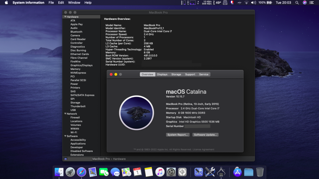The width and height of the screenshot is (319, 179).
Task: Open App Store from dock
Action: [237, 172]
